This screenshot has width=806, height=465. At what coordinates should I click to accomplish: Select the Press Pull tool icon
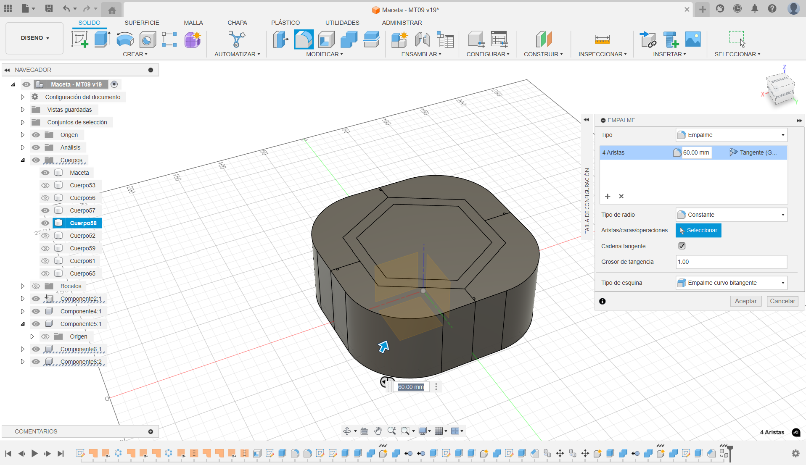[x=280, y=39]
